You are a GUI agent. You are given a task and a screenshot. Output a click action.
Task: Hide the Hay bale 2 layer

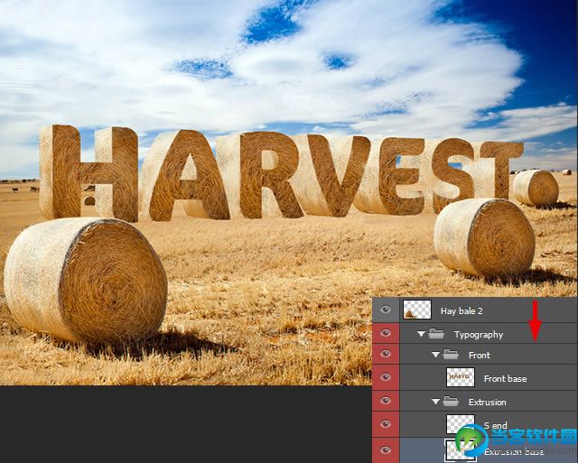(386, 310)
